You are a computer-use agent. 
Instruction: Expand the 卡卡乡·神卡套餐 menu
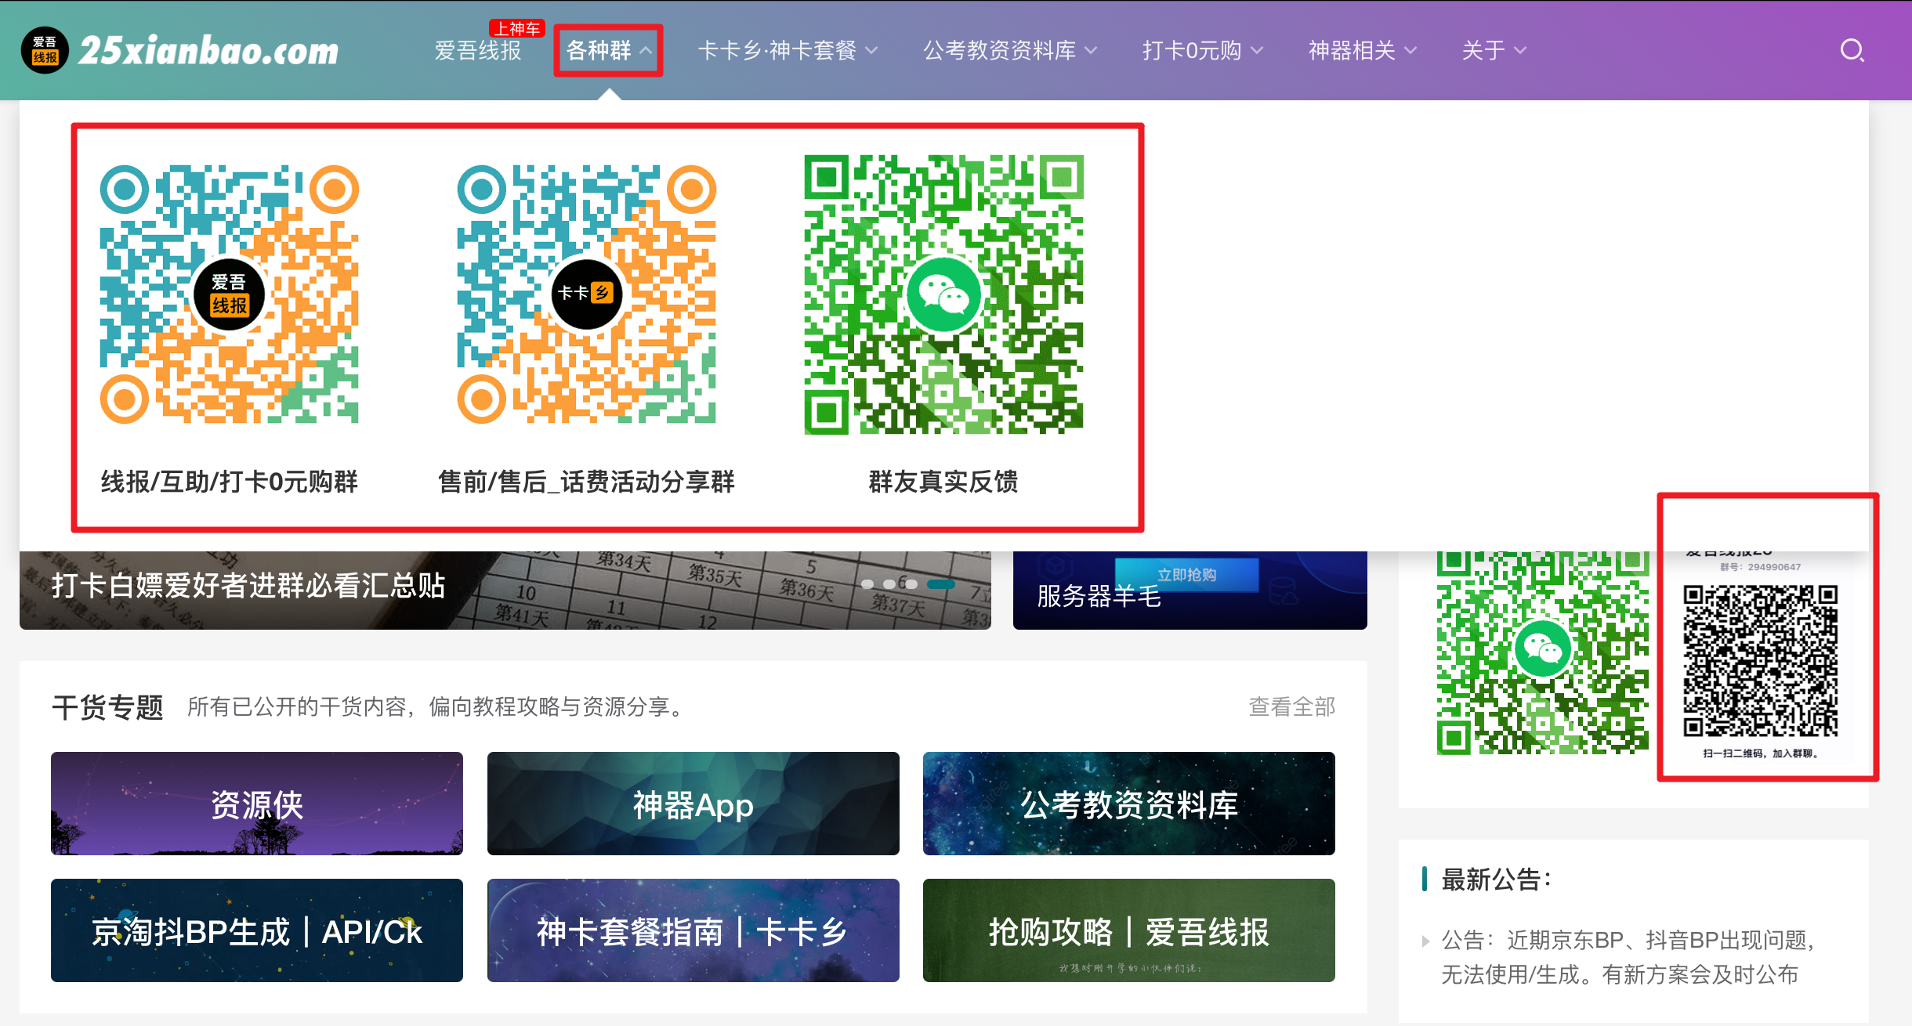click(x=788, y=50)
